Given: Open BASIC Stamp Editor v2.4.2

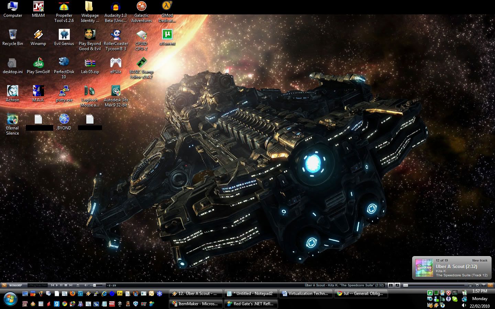Looking at the screenshot, I should point(141,68).
